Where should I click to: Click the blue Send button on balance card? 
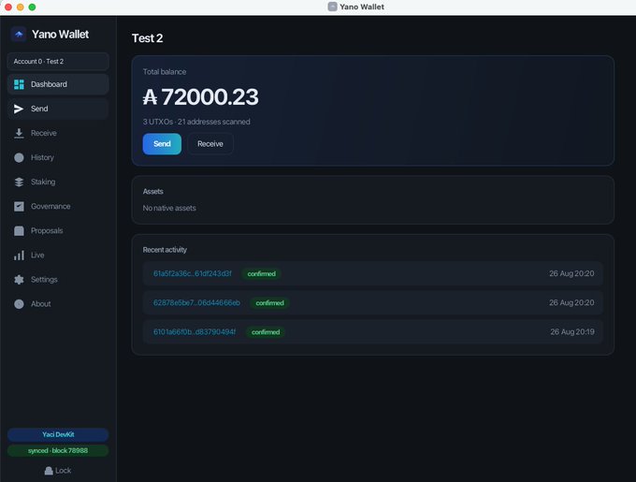click(x=162, y=144)
